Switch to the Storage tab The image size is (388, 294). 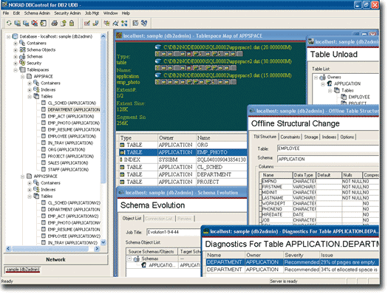pyautogui.click(x=311, y=137)
